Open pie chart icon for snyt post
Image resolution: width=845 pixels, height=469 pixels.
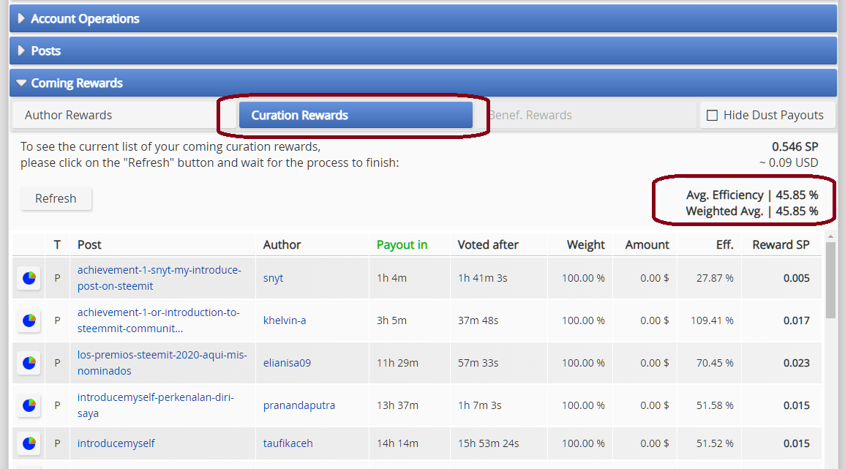point(29,278)
